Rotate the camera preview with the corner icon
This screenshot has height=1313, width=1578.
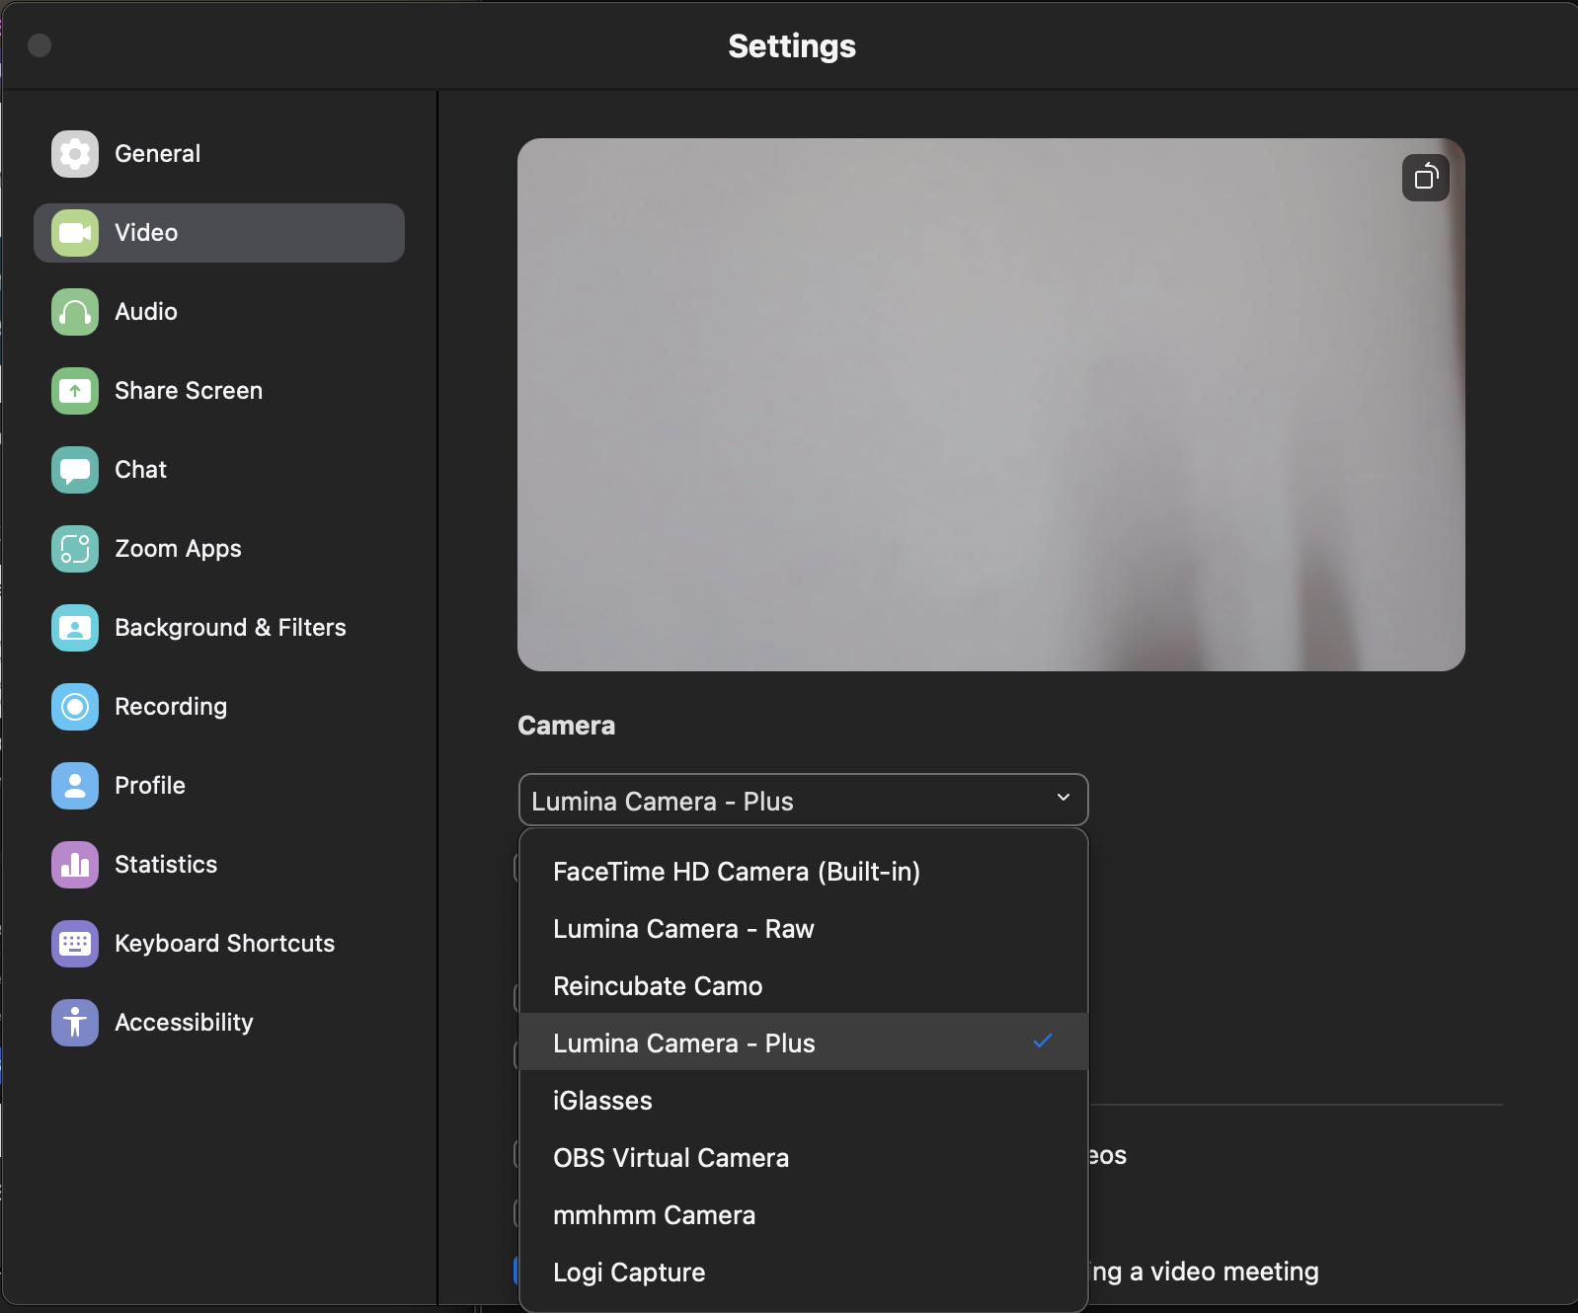(x=1426, y=178)
